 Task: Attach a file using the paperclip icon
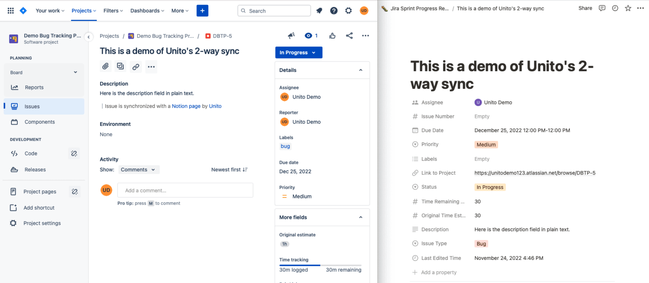[x=105, y=66]
